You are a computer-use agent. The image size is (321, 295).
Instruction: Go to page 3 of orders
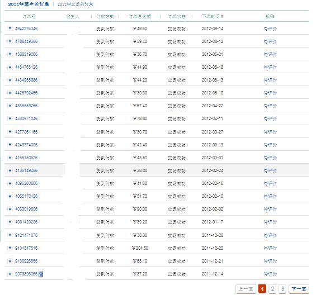coord(282,289)
